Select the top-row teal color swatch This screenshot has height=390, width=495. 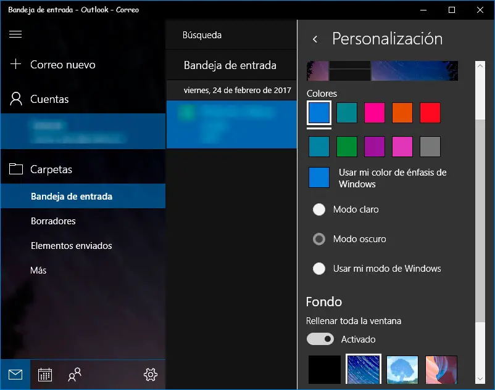[x=347, y=113]
